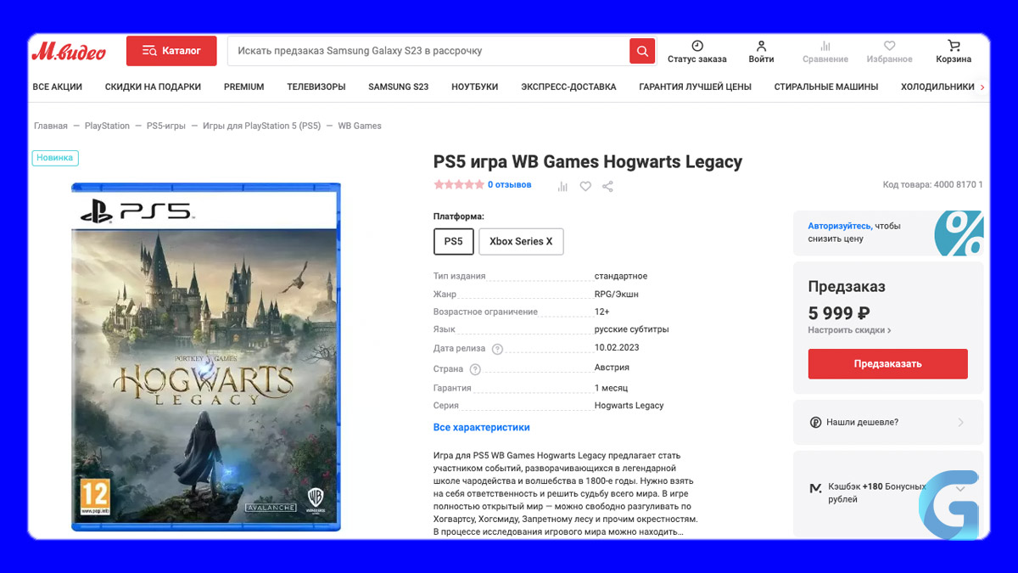Add product to favorites heart icon

[585, 187]
